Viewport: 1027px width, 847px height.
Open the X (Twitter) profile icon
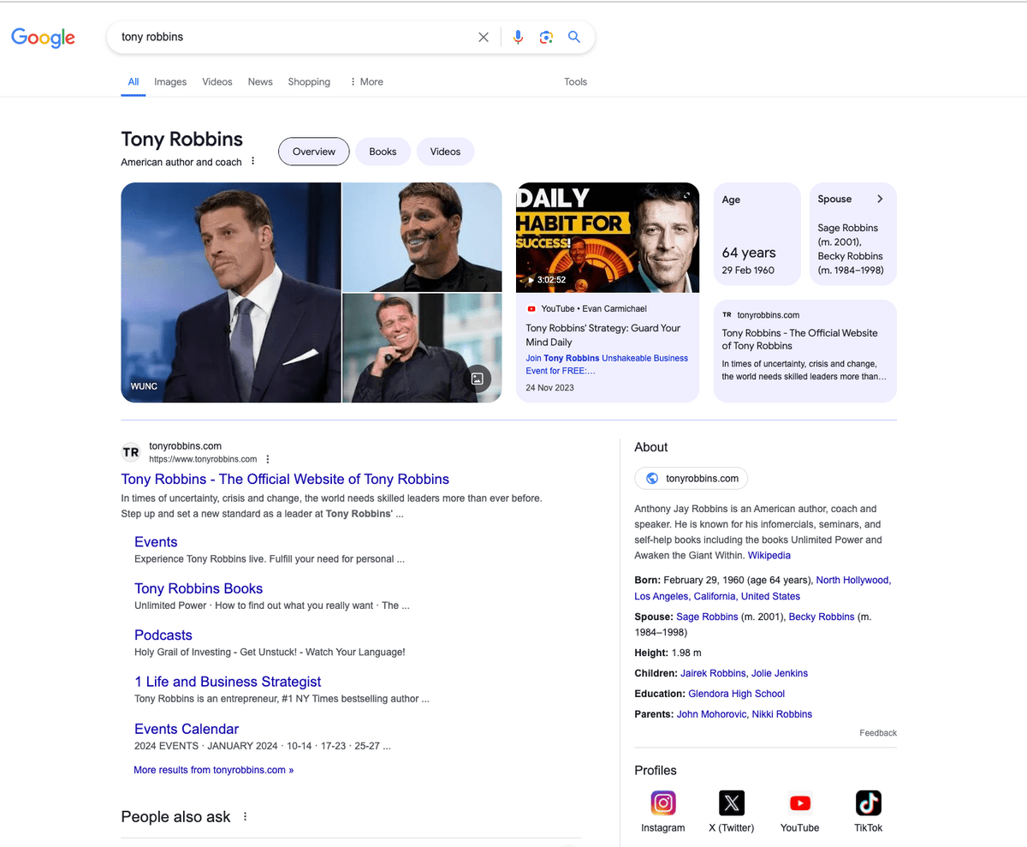point(732,803)
